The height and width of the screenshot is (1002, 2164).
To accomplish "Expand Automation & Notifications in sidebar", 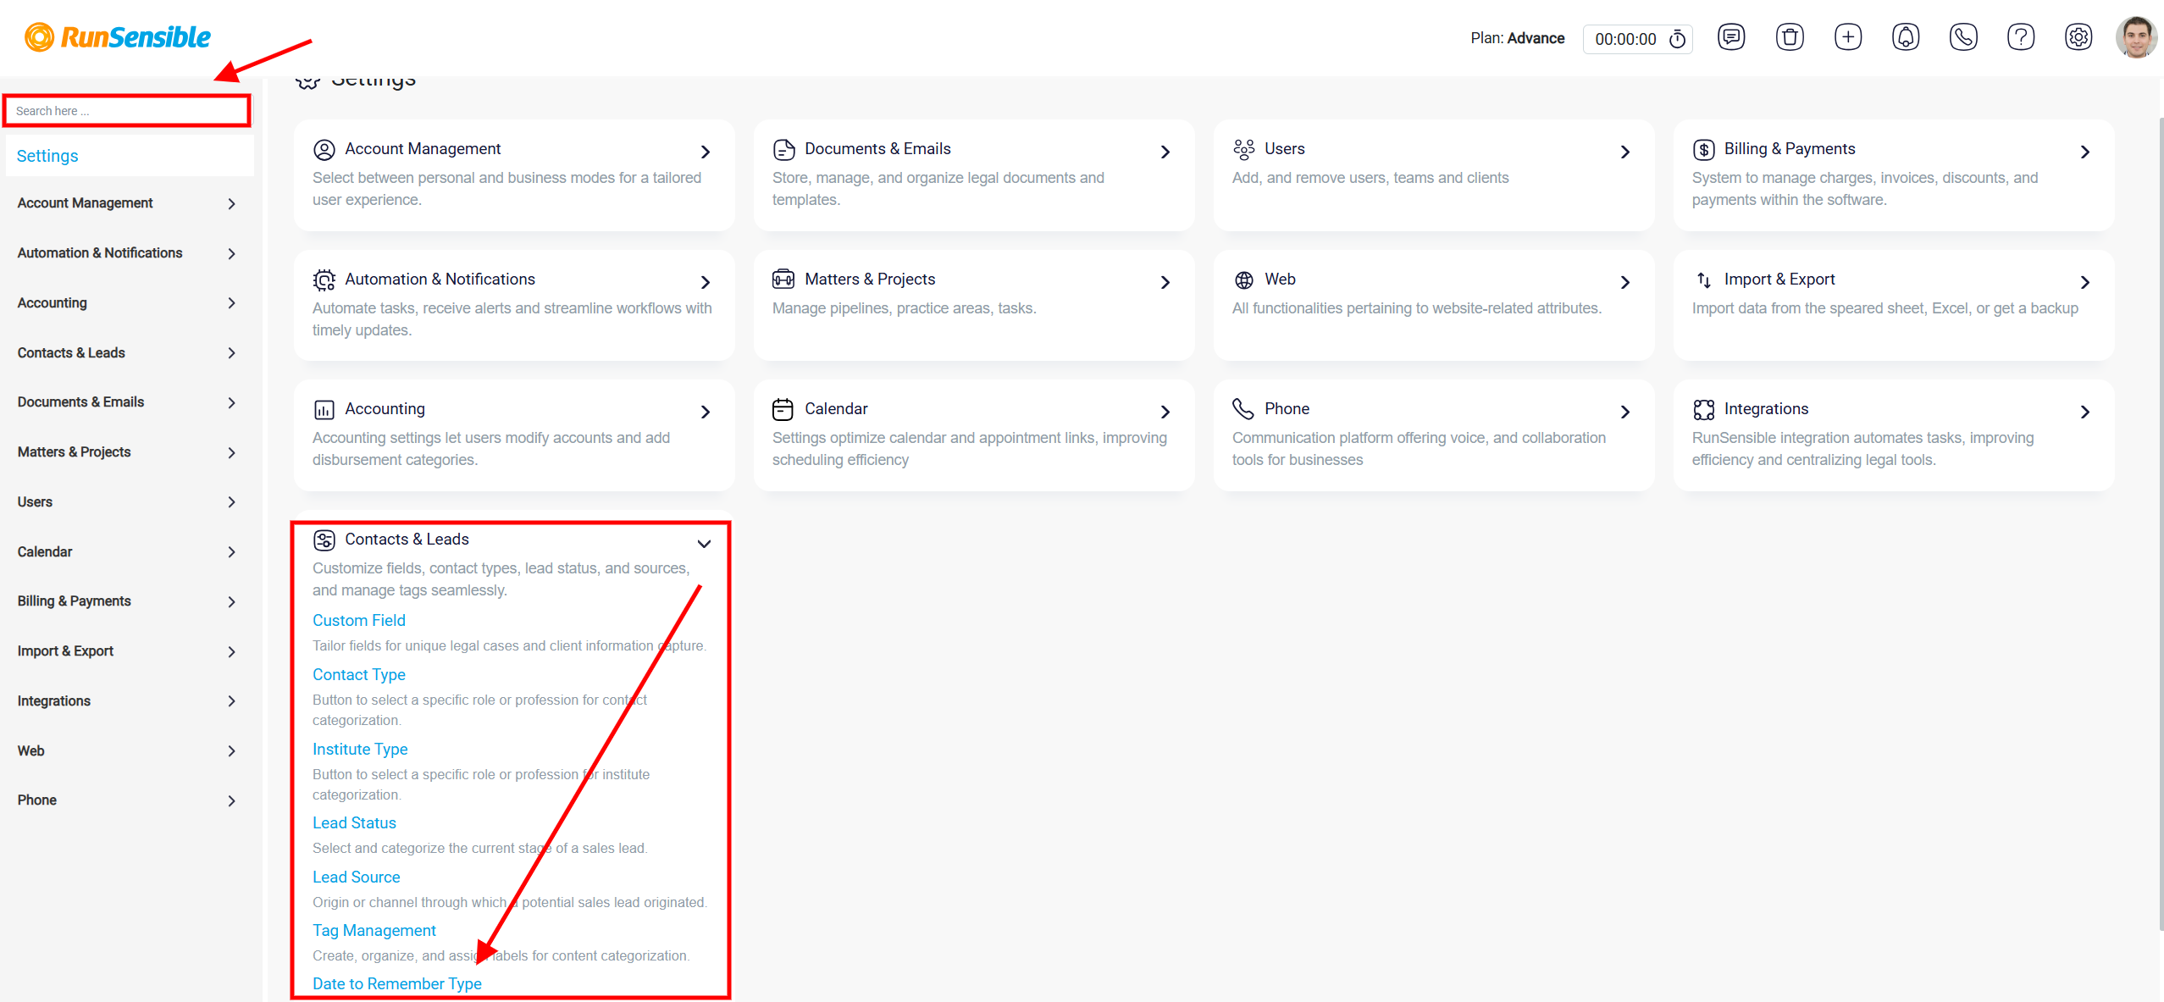I will (x=127, y=253).
